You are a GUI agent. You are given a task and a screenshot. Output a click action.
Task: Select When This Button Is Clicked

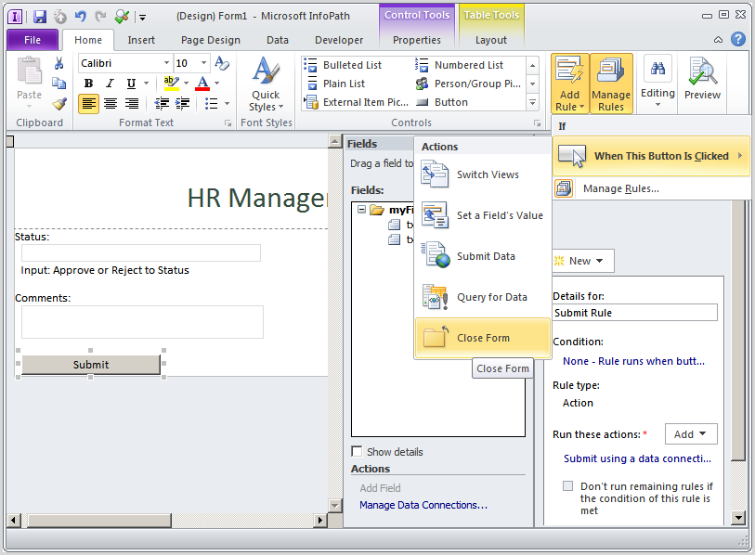[x=652, y=156]
